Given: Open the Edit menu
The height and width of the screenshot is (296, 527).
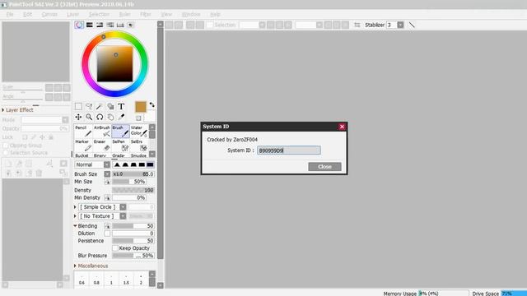Looking at the screenshot, I should click(x=27, y=14).
